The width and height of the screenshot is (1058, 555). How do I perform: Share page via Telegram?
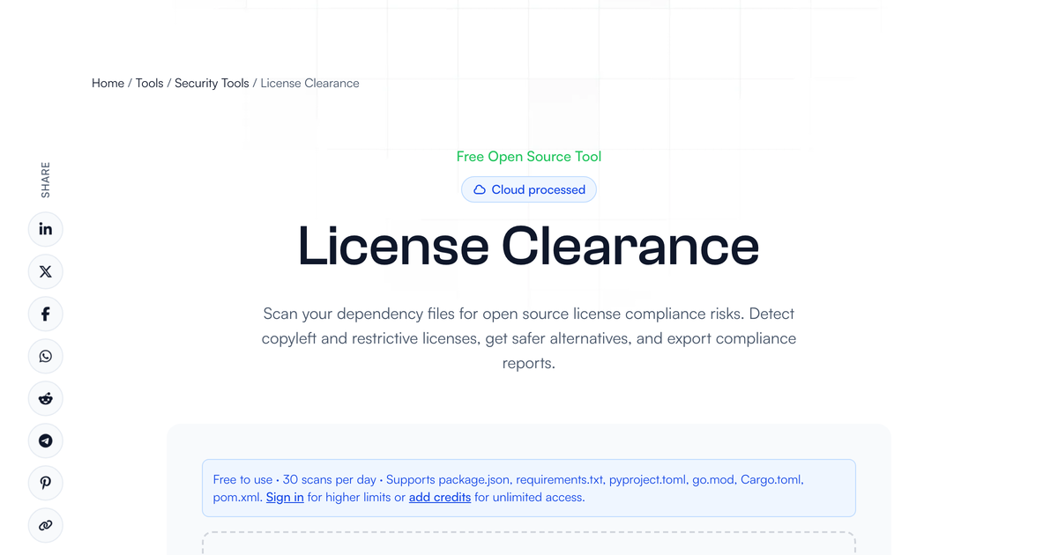(46, 440)
